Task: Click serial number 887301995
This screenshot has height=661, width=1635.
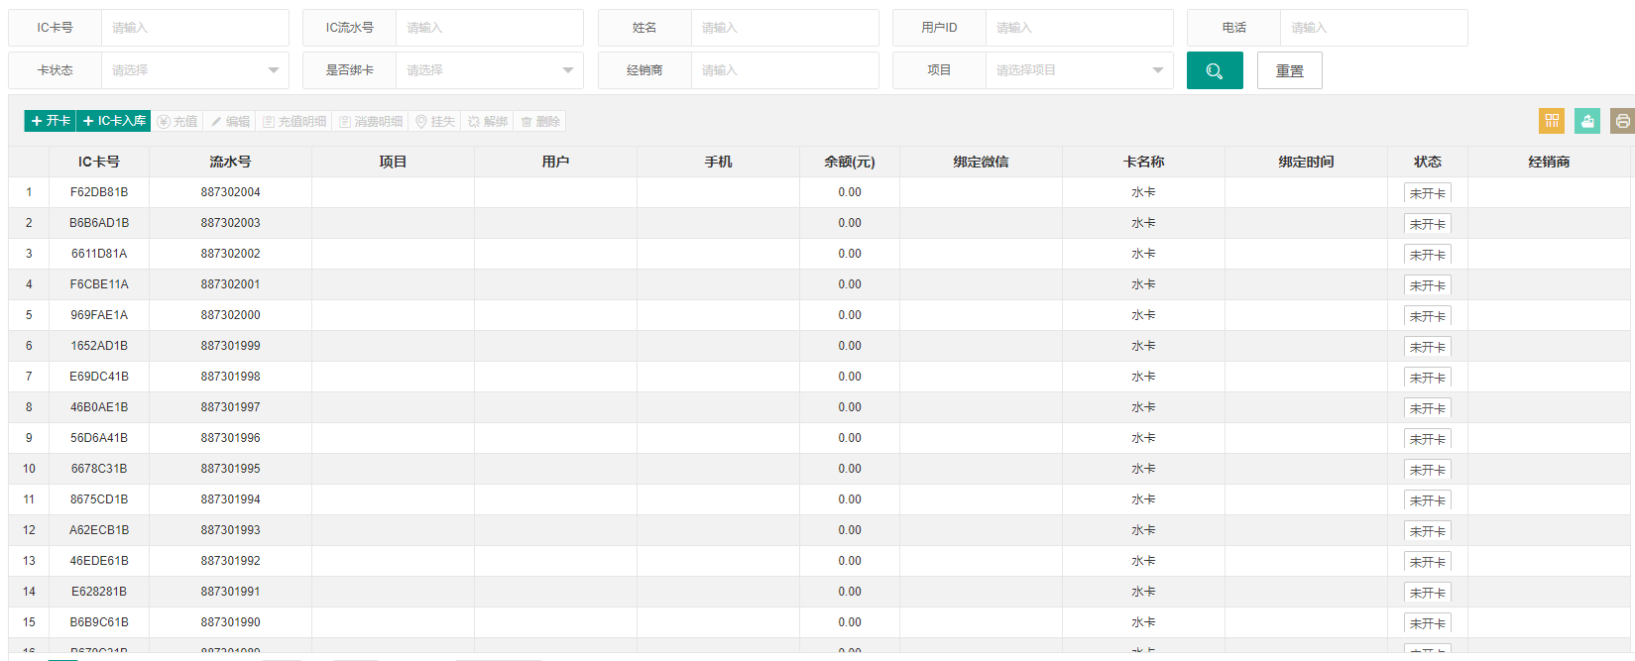Action: point(230,469)
